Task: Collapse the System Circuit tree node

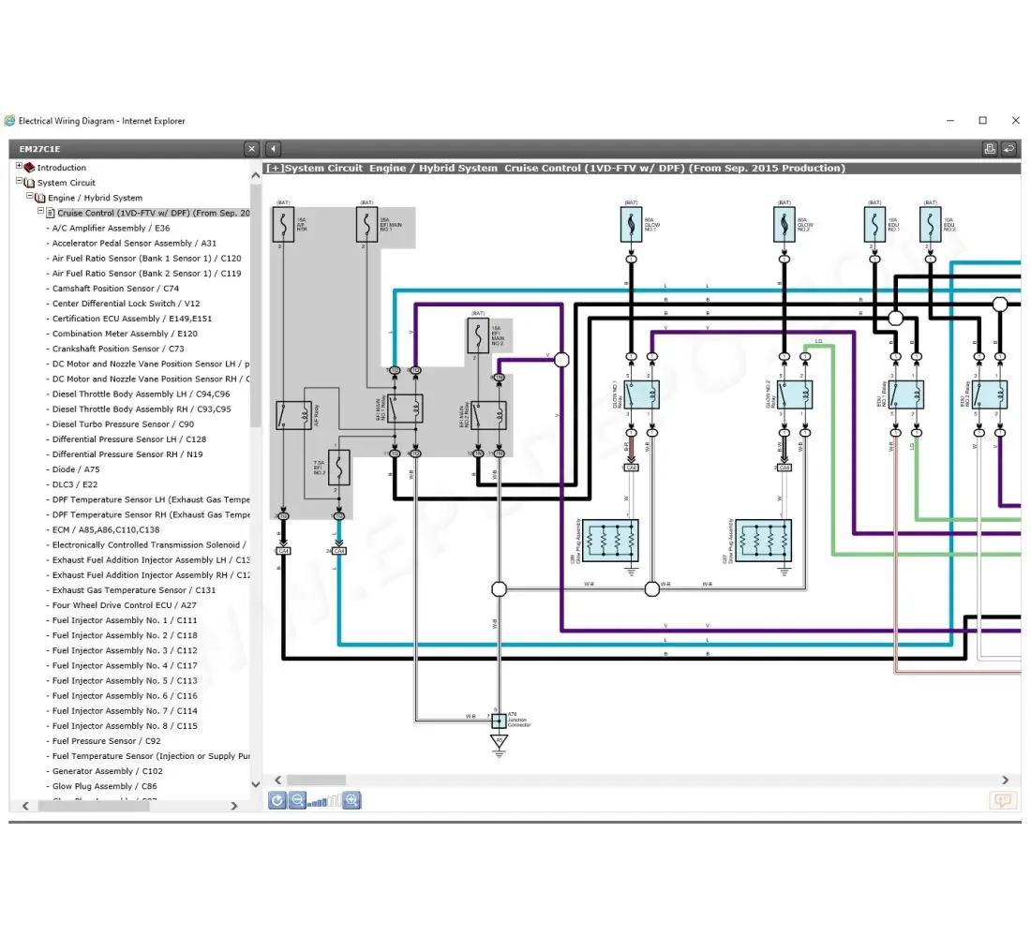Action: click(x=19, y=182)
